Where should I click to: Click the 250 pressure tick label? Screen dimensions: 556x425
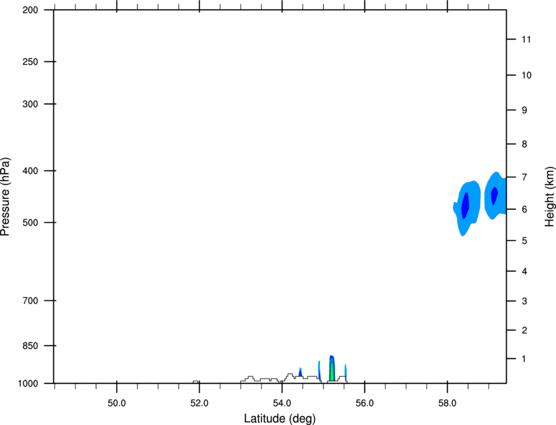[x=30, y=61]
